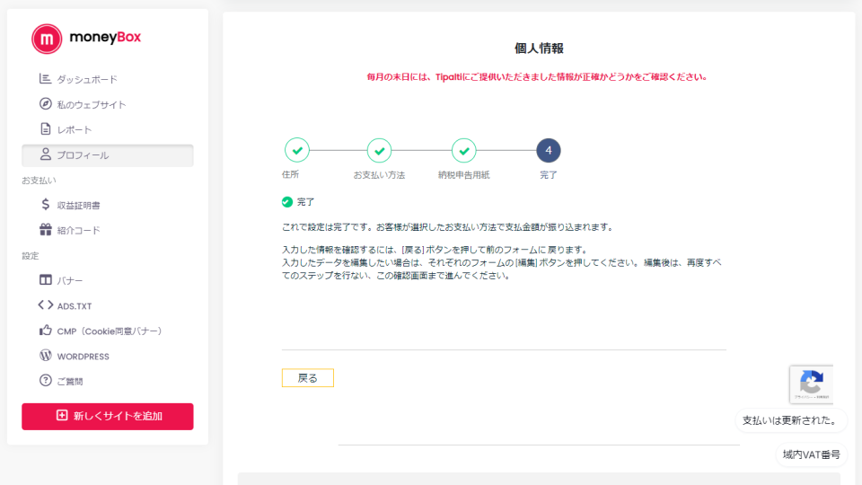Open the Dashboard chart icon
Screen dimensions: 862x485
46,79
